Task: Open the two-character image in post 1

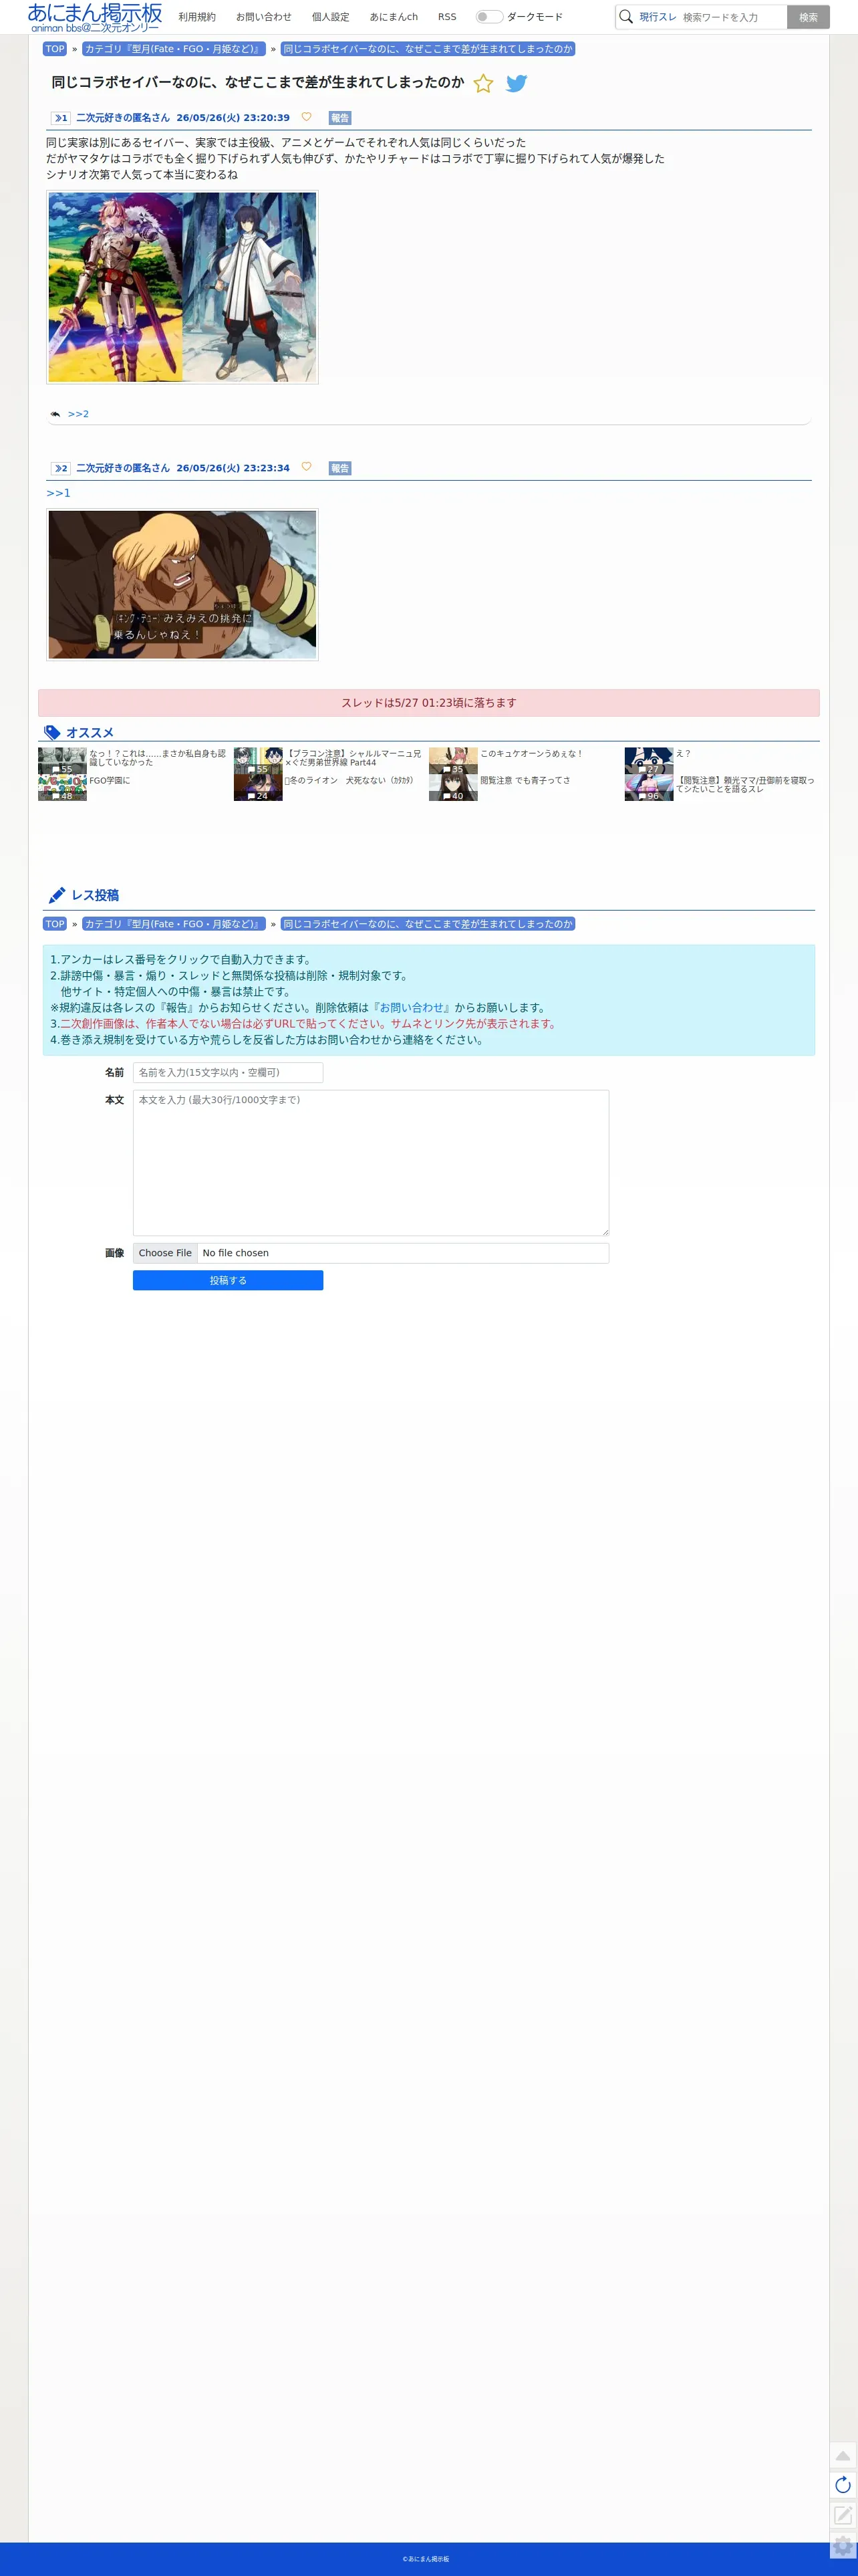Action: pyautogui.click(x=182, y=287)
